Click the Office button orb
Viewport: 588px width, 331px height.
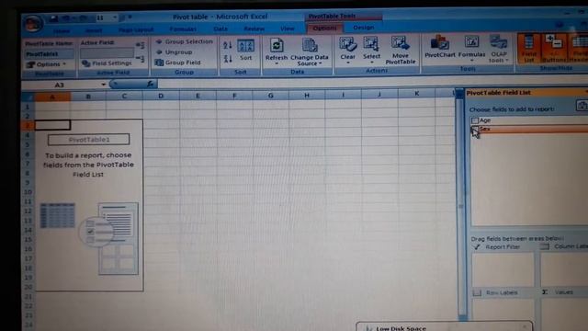(x=33, y=24)
